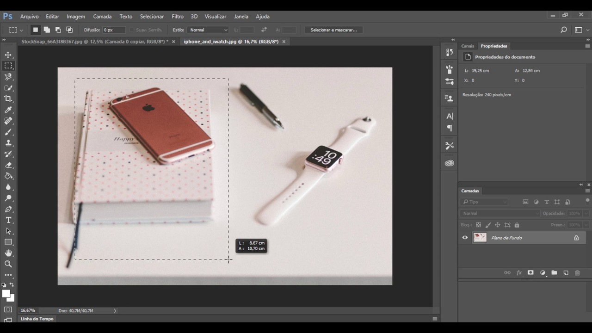Toggle lock transparent pixels
This screenshot has height=333, width=592.
pyautogui.click(x=478, y=225)
